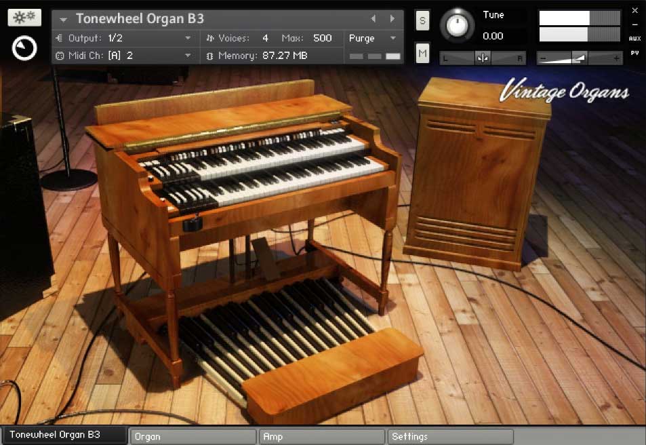Viewport: 646px width, 445px height.
Task: Click the Voices note icon
Action: click(x=210, y=38)
